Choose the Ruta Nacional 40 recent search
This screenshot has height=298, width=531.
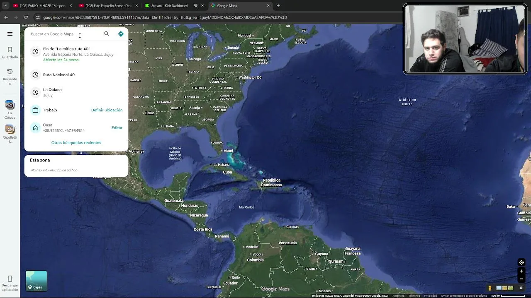(76, 75)
